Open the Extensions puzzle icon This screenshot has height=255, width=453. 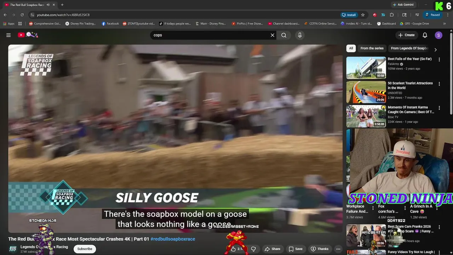point(392,15)
